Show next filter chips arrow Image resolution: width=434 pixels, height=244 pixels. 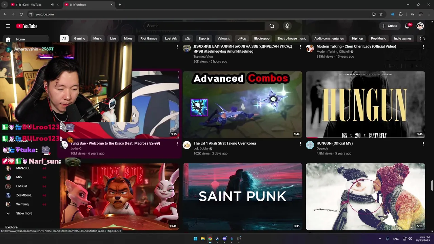click(424, 39)
